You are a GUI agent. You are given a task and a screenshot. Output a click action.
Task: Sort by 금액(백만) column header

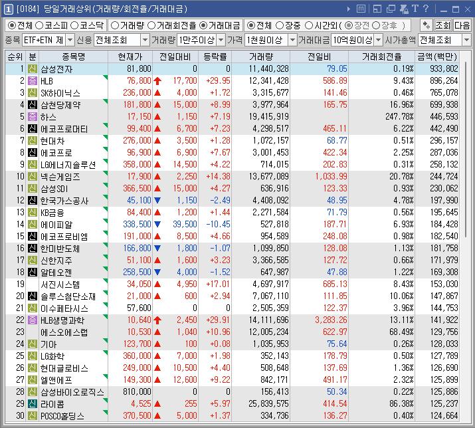[x=437, y=56]
